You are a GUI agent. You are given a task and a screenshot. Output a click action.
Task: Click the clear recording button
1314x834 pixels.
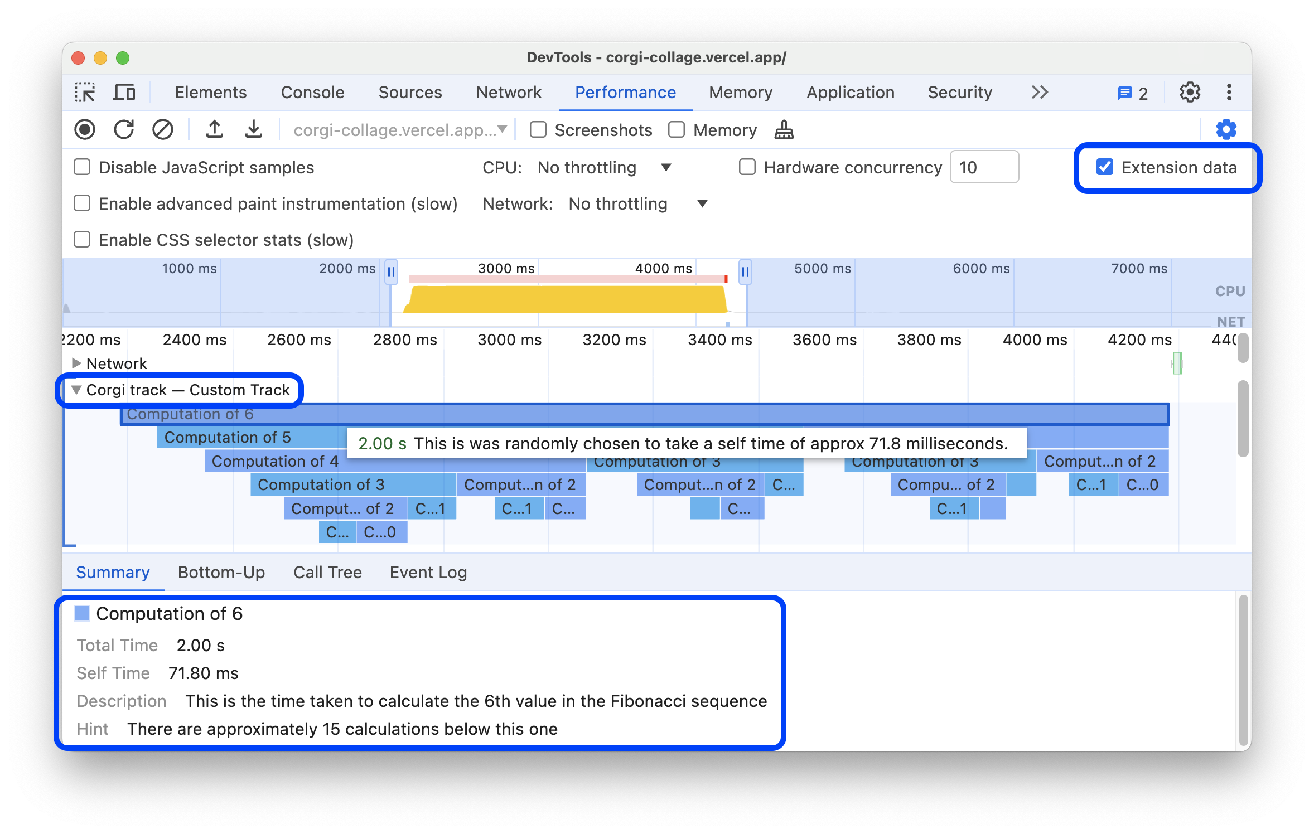[164, 129]
